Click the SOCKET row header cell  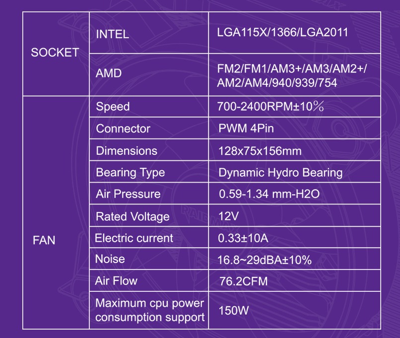[x=56, y=54]
